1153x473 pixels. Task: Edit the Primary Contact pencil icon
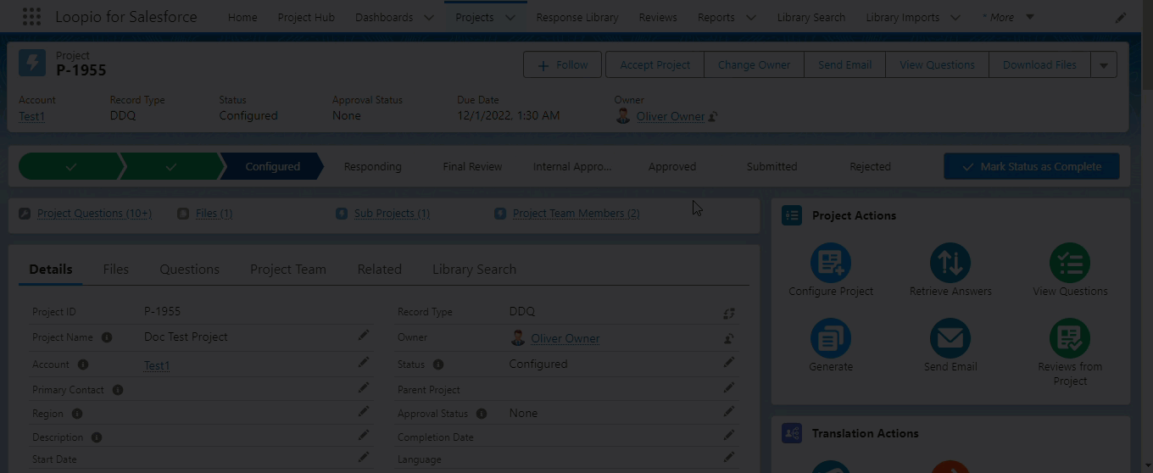click(x=364, y=388)
